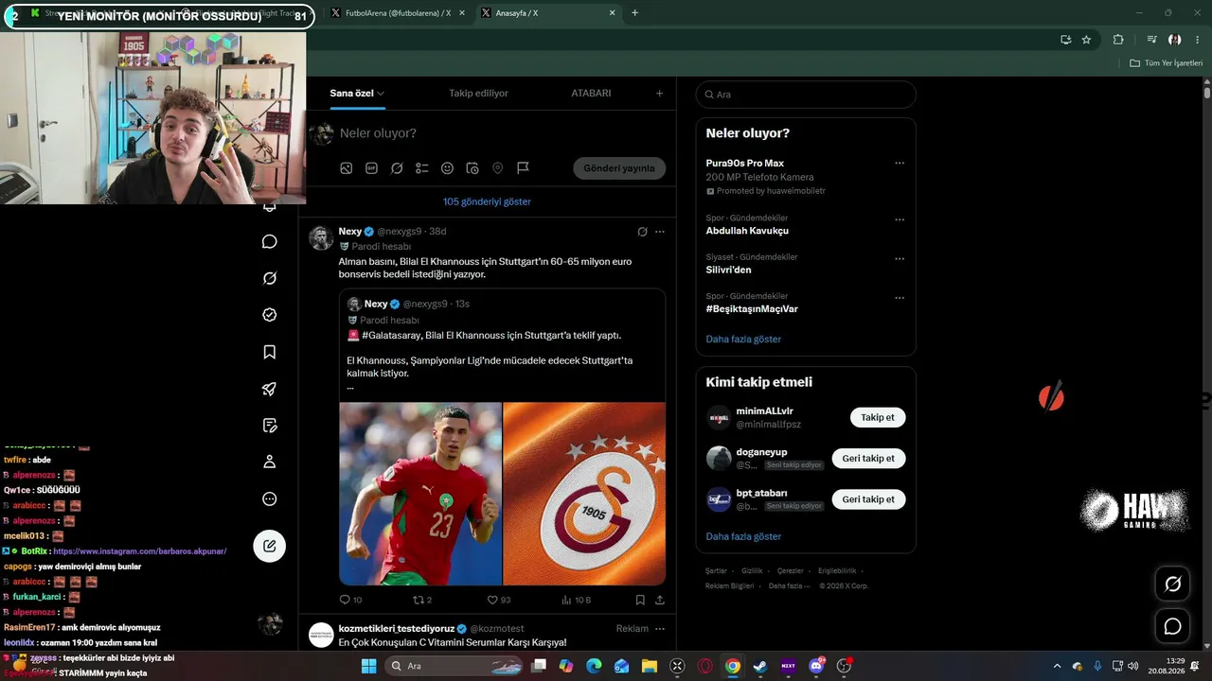Screen dimensions: 1212x681
Task: Close the Anasayfa browser tab
Action: click(x=612, y=13)
